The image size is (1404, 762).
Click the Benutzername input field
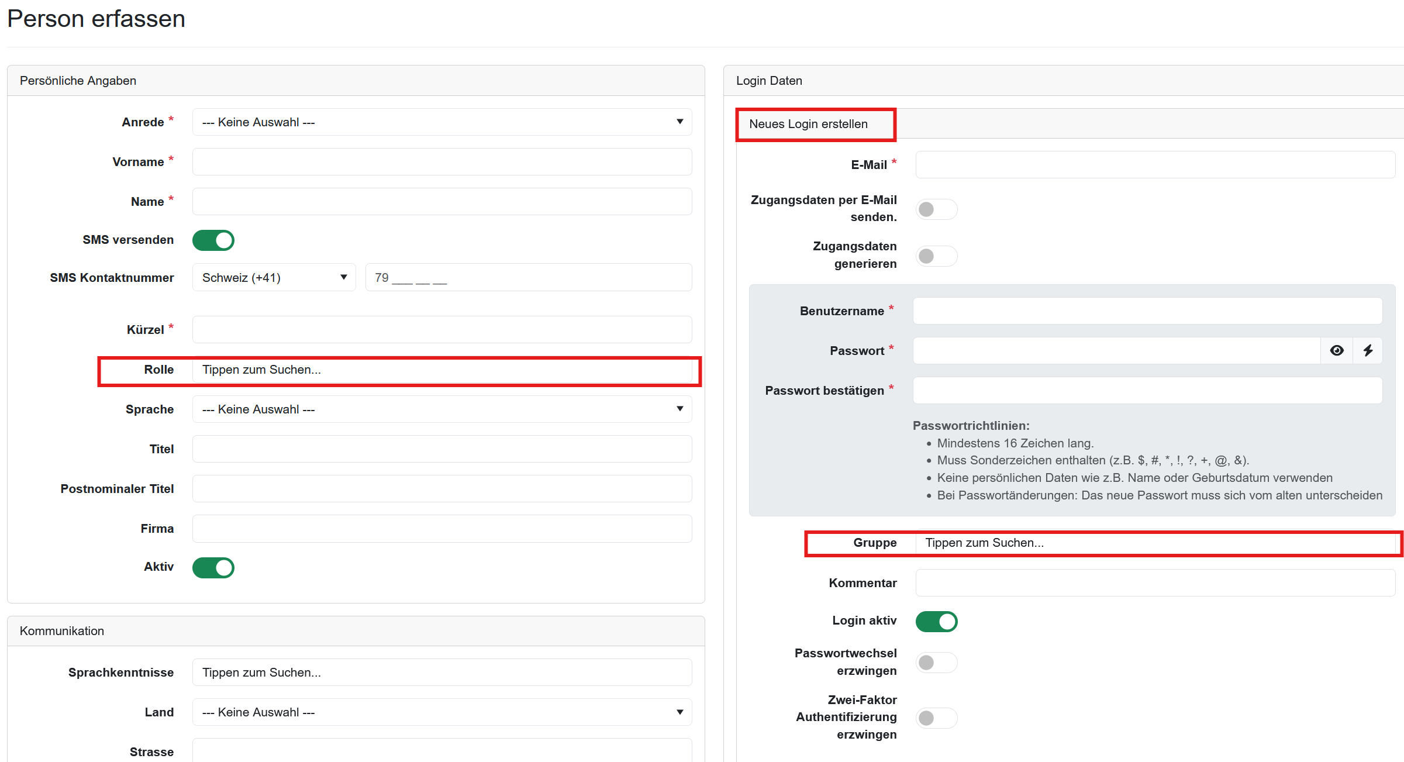tap(1147, 311)
